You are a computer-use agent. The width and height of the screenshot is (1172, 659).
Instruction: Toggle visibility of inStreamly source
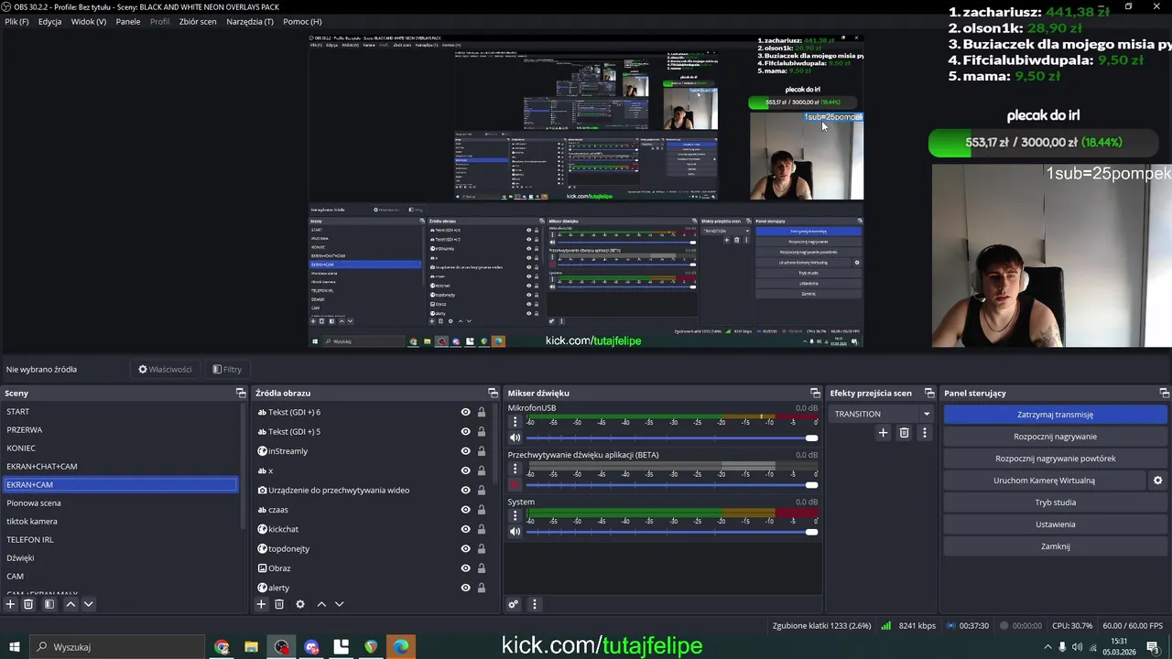click(465, 451)
